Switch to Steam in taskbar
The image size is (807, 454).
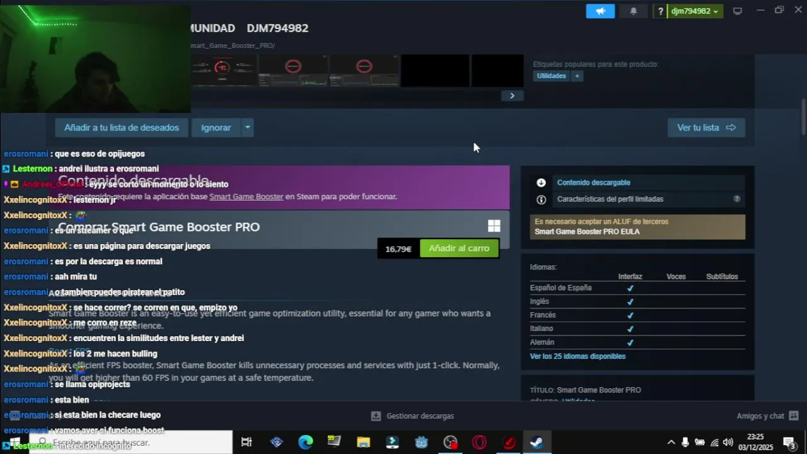pos(537,443)
